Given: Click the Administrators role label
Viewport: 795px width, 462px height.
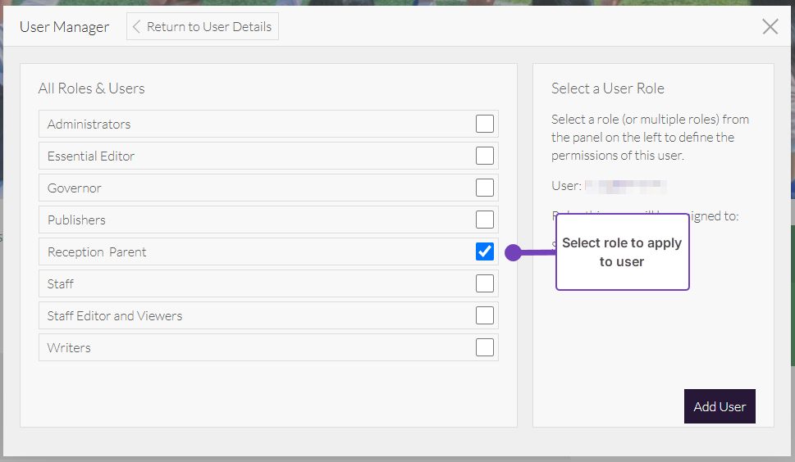Looking at the screenshot, I should pos(89,125).
